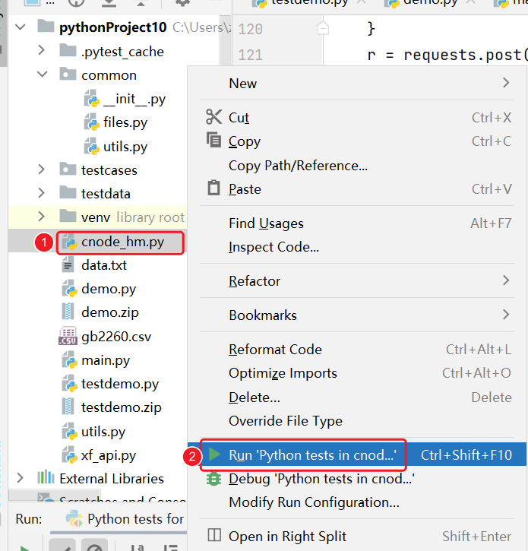Screen dimensions: 528x551
Task: Select Inspect Code menu entry
Action: tap(357, 247)
